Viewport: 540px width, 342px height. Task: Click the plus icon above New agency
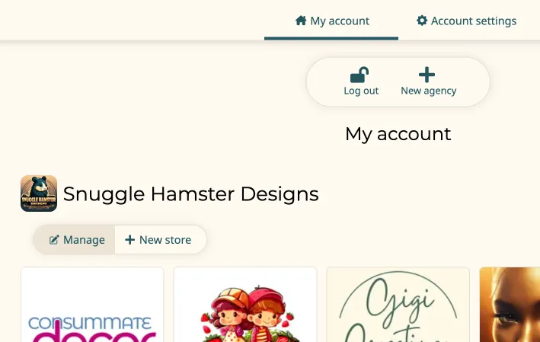[427, 75]
